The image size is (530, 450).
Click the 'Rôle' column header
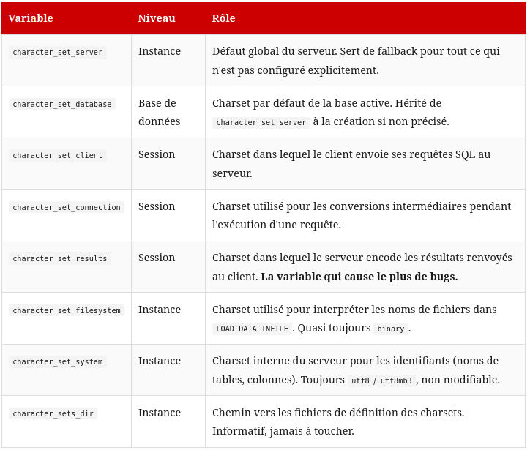click(223, 18)
